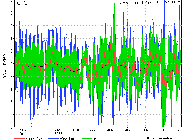The height and width of the screenshot is (140, 182).
Task: Click the JUN axis label
Action: coord(145,130)
